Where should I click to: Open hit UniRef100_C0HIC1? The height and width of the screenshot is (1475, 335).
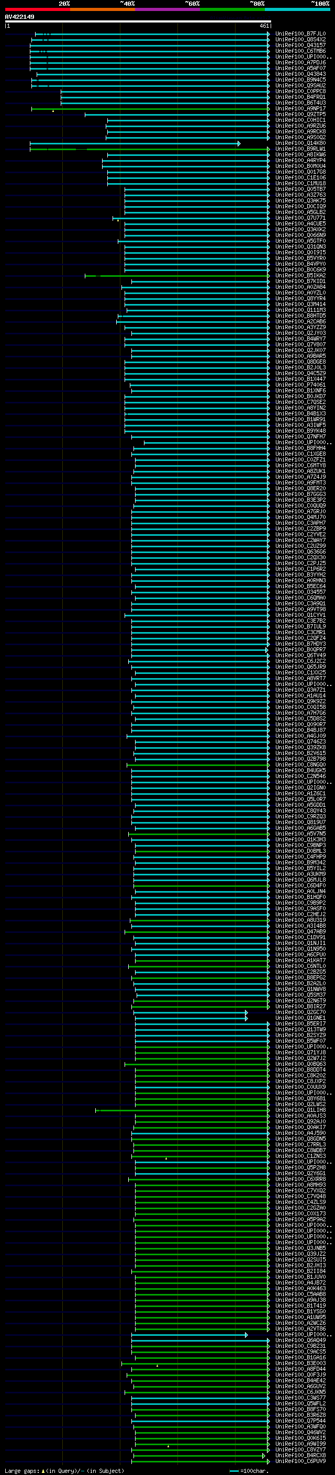pyautogui.click(x=300, y=120)
